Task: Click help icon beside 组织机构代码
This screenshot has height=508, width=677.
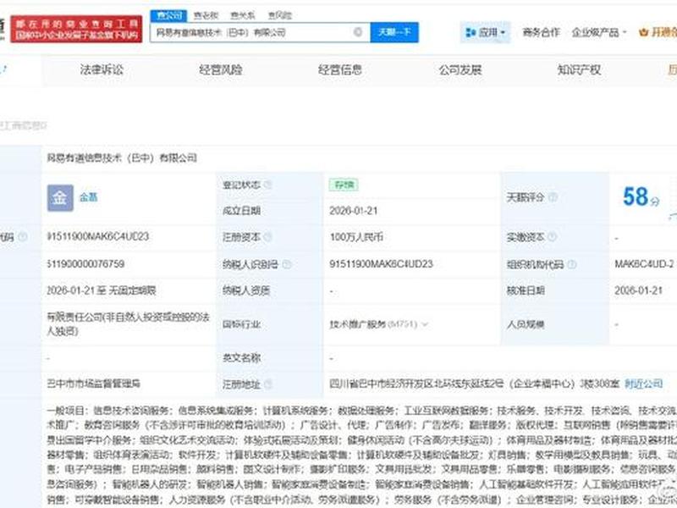Action: point(571,264)
